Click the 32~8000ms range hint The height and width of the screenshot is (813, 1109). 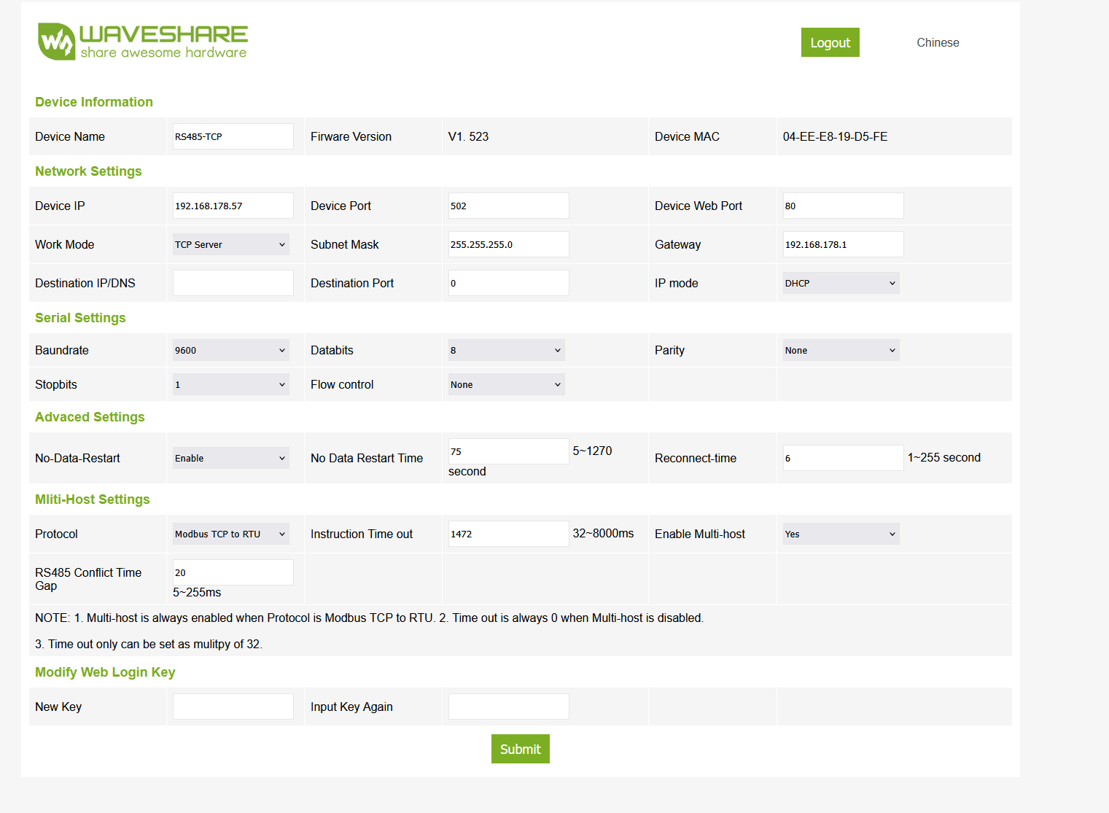603,533
